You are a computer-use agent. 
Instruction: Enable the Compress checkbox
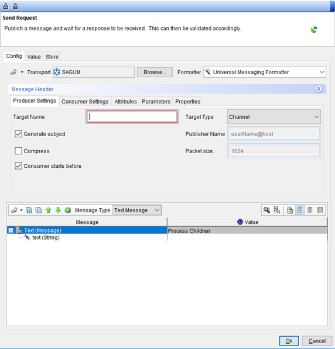(x=18, y=151)
